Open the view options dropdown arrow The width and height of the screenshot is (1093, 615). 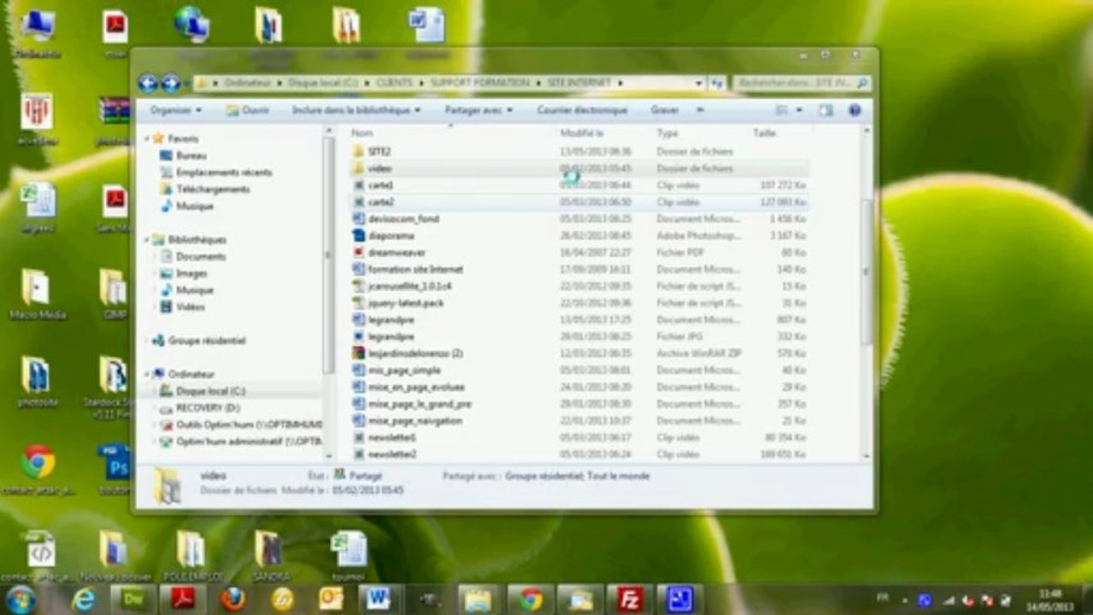click(800, 110)
